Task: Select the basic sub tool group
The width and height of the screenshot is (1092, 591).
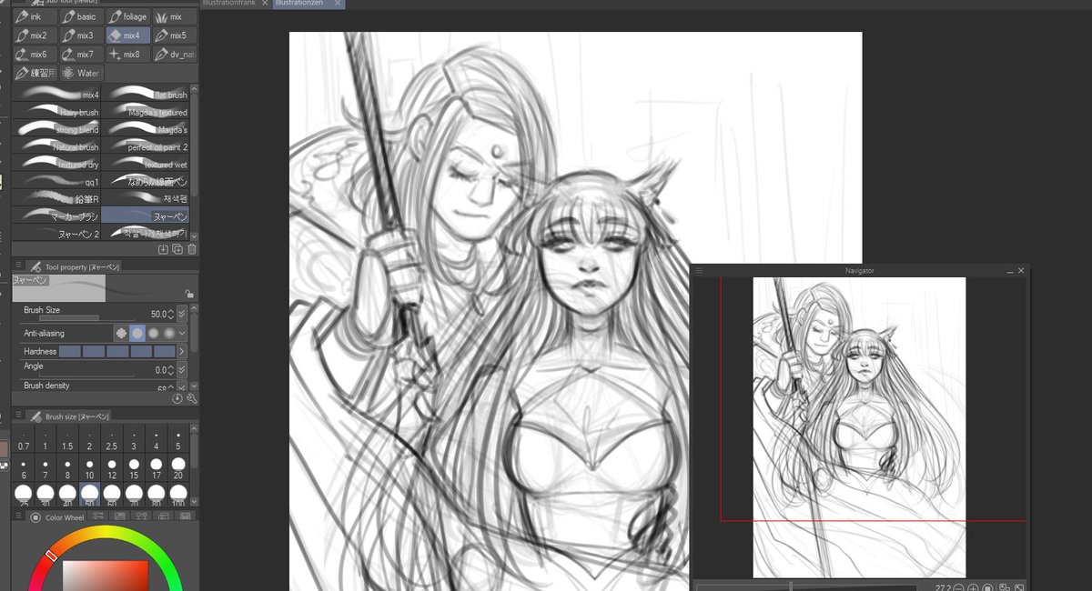Action: coord(80,16)
